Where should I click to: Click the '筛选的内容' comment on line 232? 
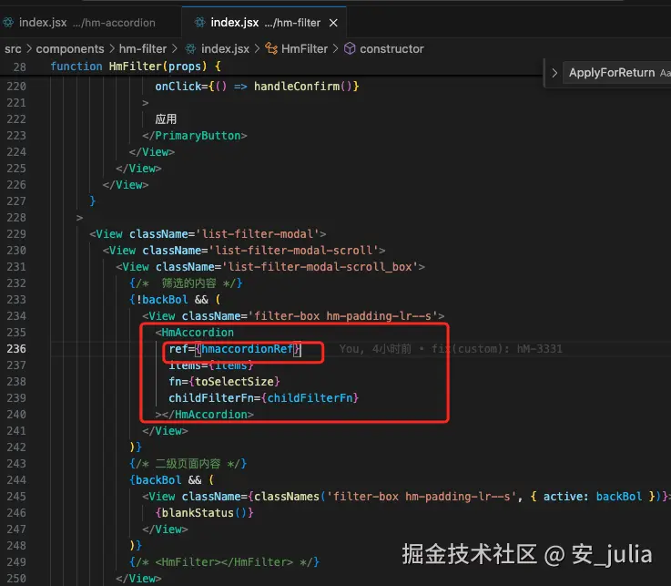pos(189,283)
